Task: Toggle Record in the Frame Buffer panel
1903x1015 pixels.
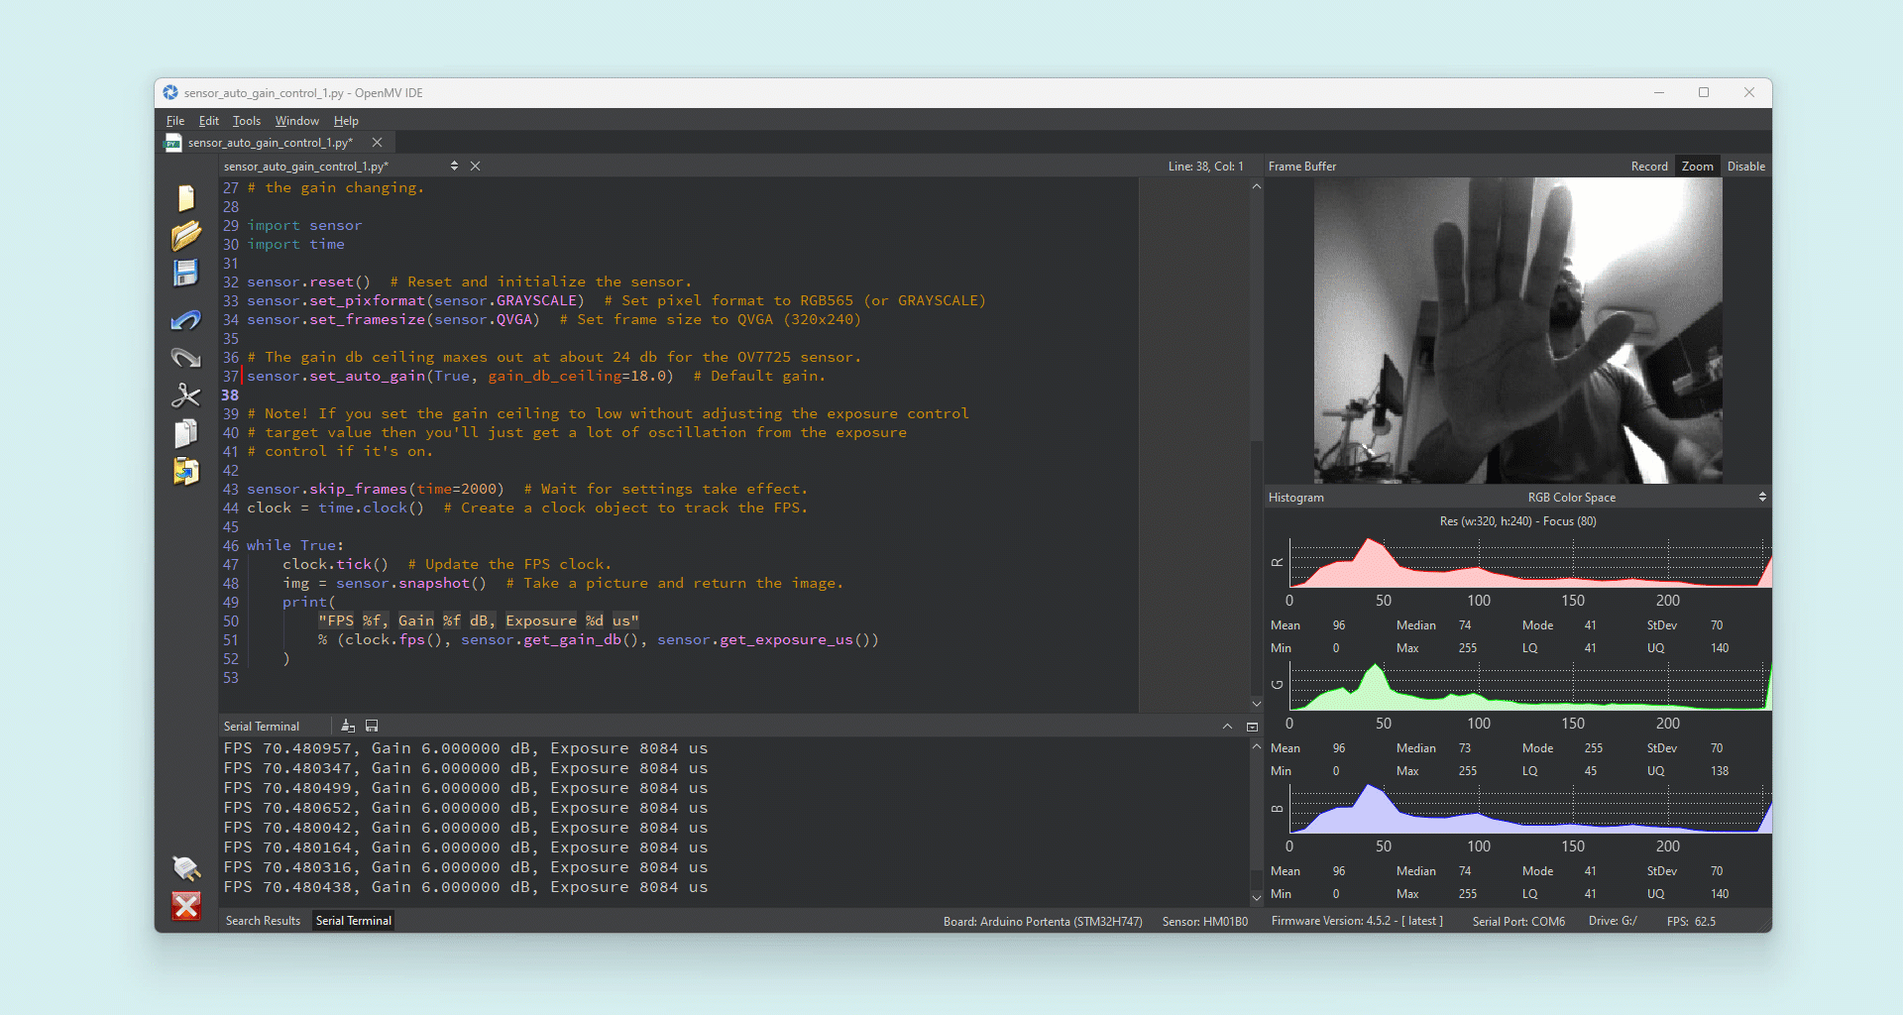Action: click(x=1649, y=167)
